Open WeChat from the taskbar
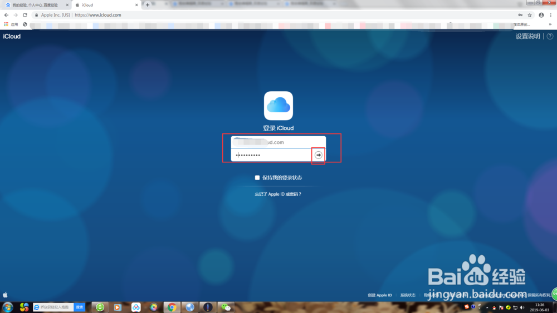This screenshot has height=313, width=557. [x=226, y=307]
